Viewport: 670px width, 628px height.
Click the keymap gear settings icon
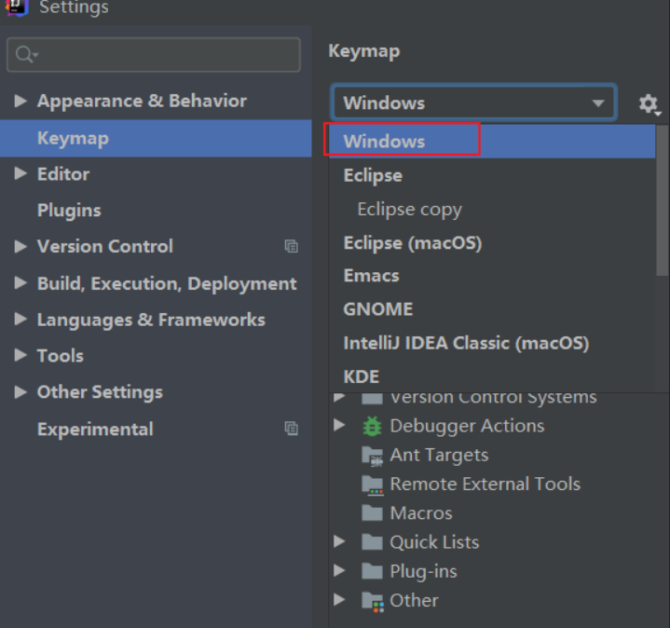pos(648,103)
